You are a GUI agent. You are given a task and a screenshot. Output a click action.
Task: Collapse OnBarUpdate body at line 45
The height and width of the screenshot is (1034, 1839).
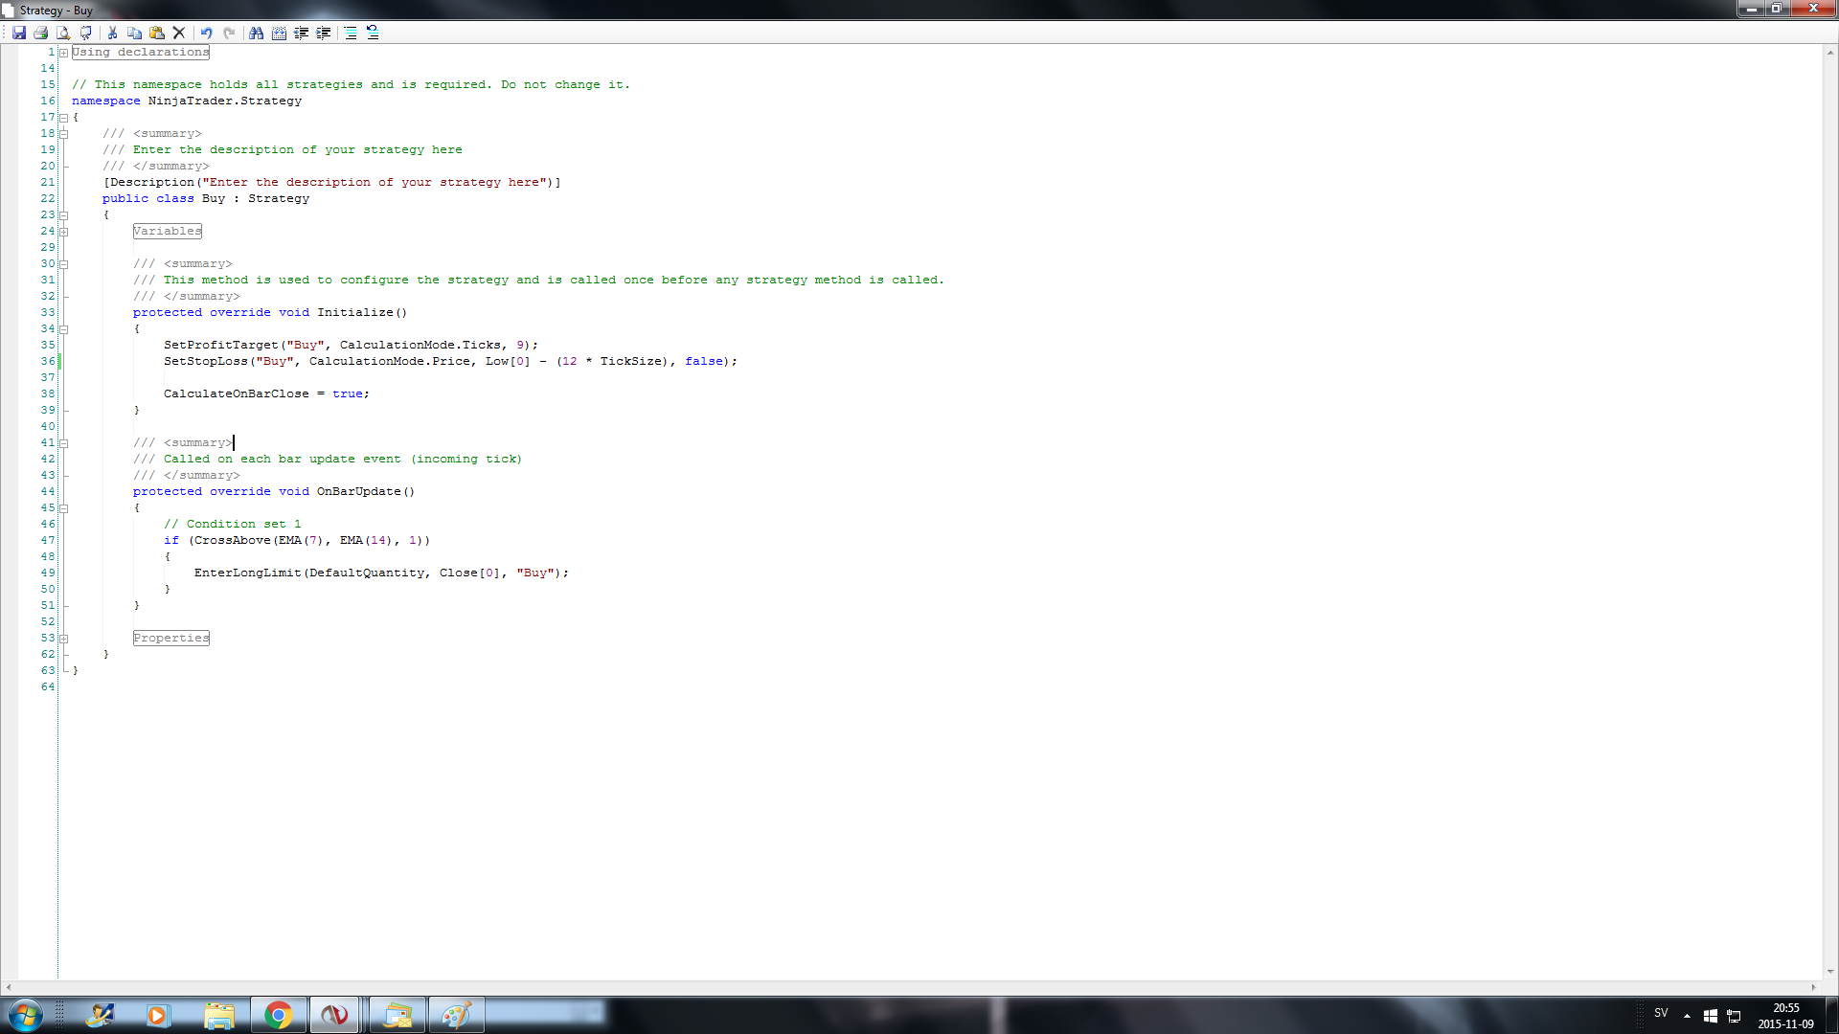click(64, 508)
